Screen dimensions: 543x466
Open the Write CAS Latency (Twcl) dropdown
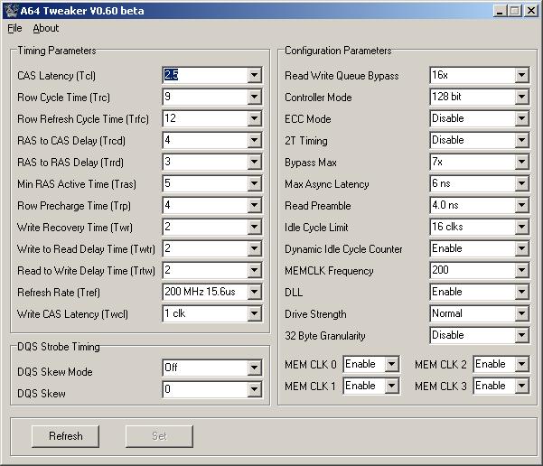(254, 313)
